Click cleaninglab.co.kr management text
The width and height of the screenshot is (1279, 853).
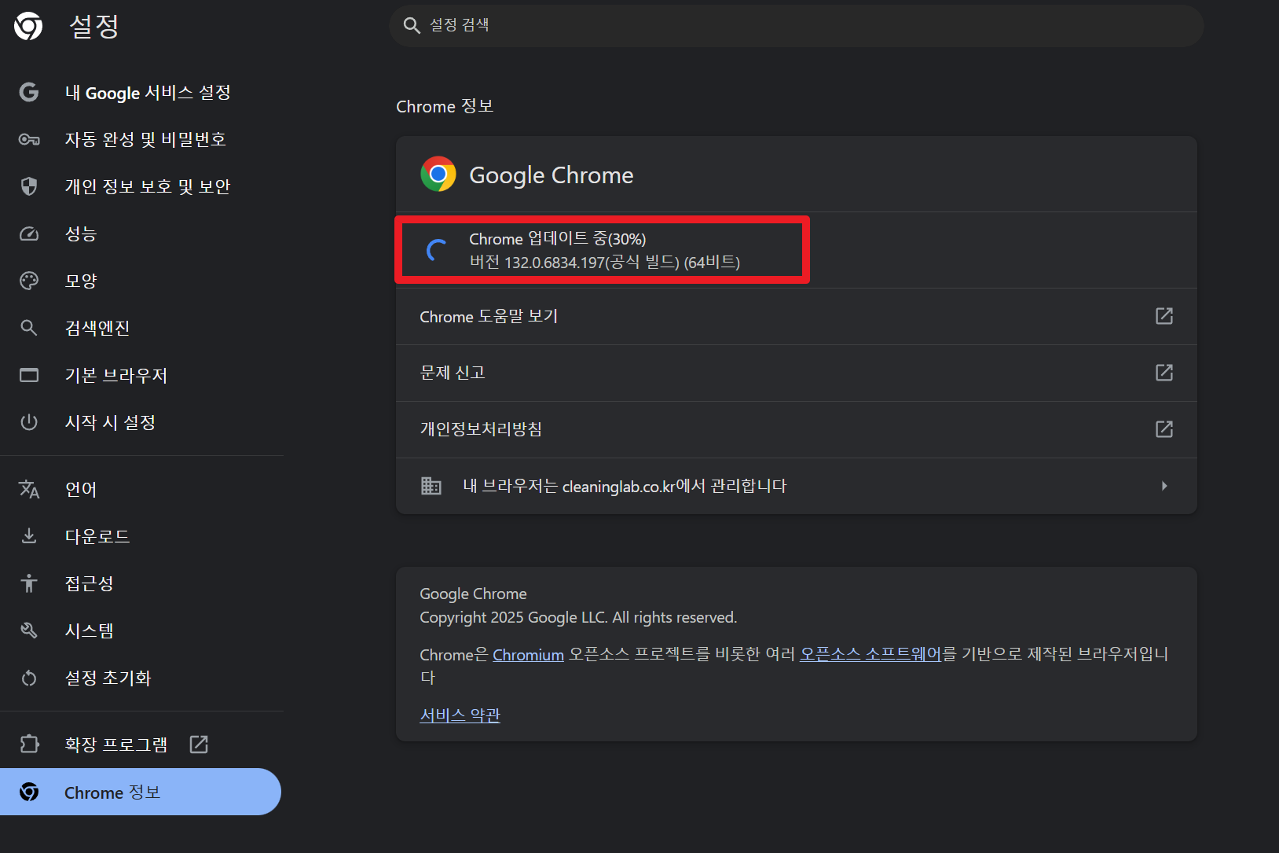click(625, 486)
